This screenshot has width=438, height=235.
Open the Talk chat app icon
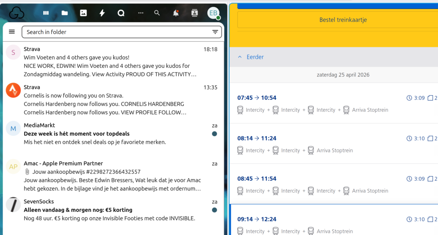121,13
